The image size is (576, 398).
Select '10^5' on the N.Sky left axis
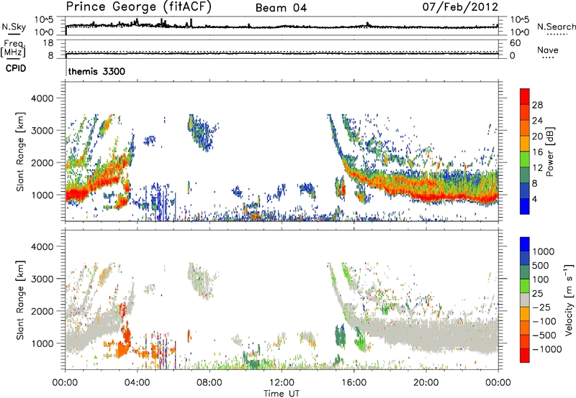(44, 19)
